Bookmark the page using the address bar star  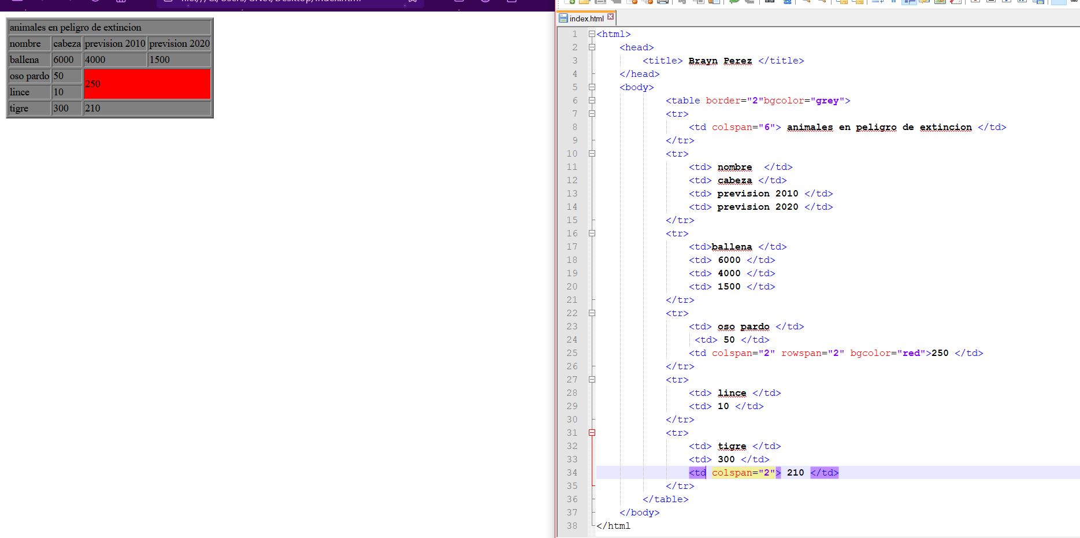[413, 2]
